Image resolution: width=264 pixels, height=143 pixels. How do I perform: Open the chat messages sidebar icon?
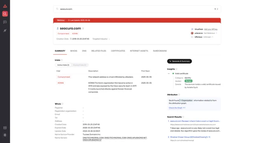[5, 22]
